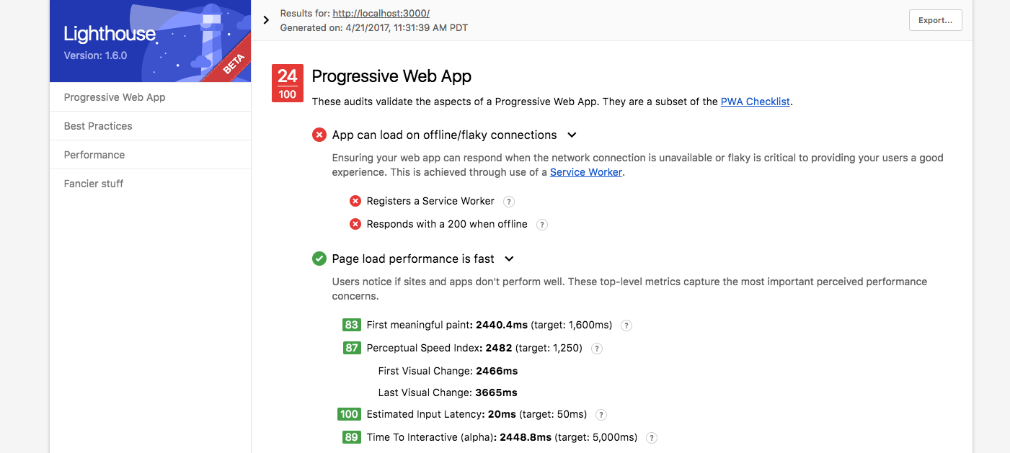Collapse the Page load performance section
The height and width of the screenshot is (453, 1010).
click(x=510, y=259)
